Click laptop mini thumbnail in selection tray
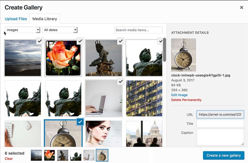Image resolution: width=248 pixels, height=163 pixels. coord(89,155)
